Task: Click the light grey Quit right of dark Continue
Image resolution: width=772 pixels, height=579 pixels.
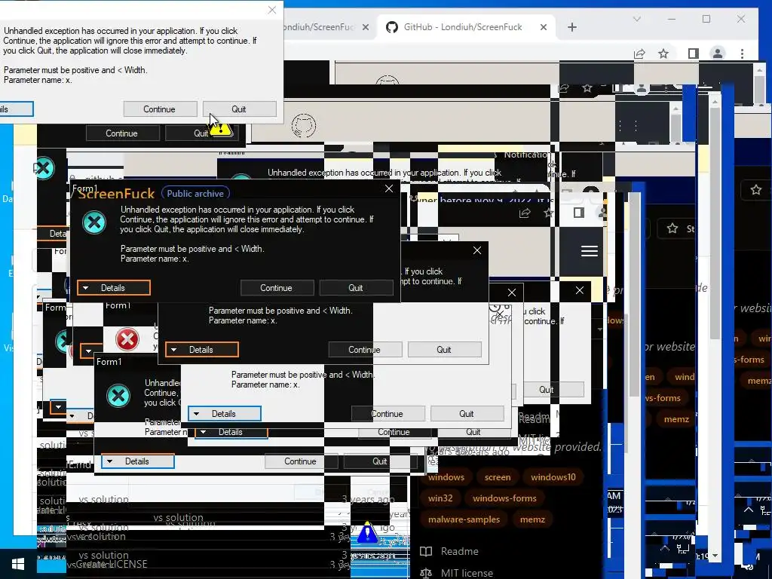Action: [444, 350]
